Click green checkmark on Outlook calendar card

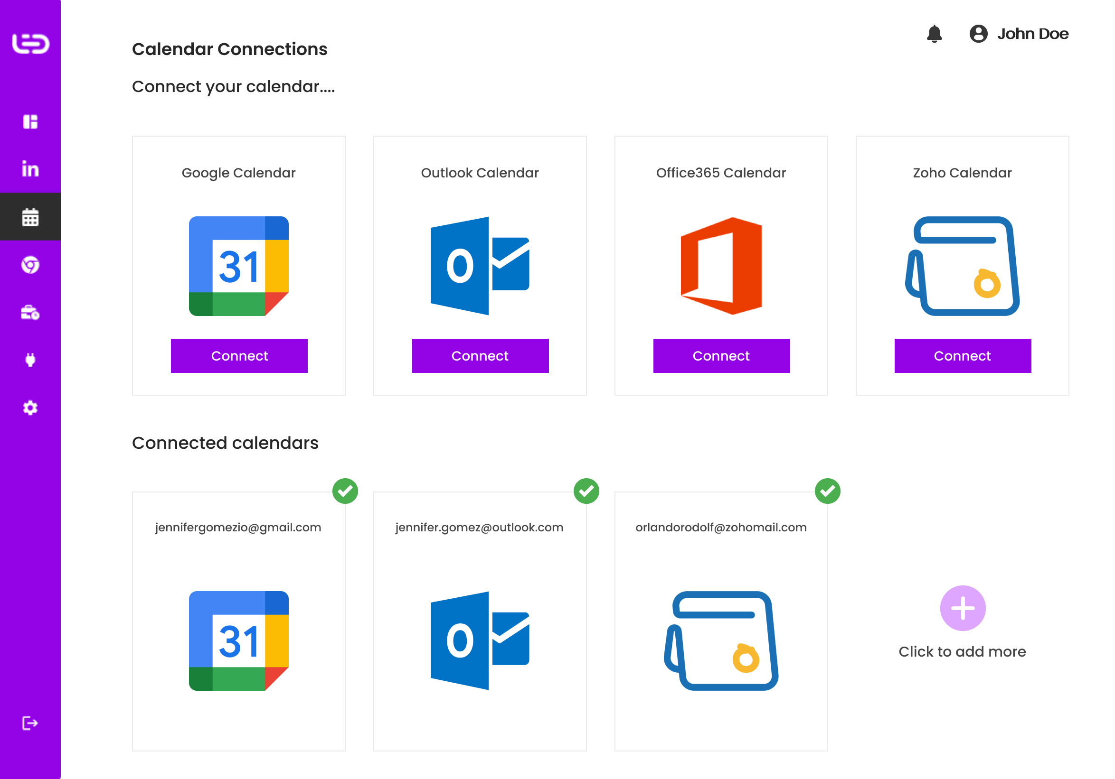pos(586,491)
